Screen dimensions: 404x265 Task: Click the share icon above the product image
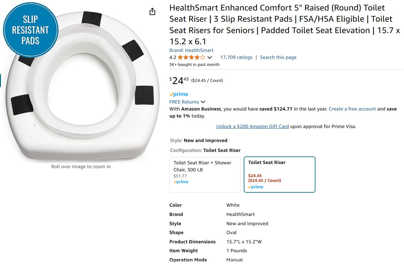point(152,11)
